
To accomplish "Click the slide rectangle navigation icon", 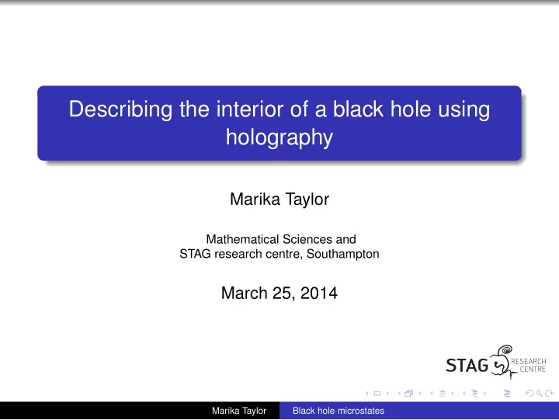I will tap(377, 394).
